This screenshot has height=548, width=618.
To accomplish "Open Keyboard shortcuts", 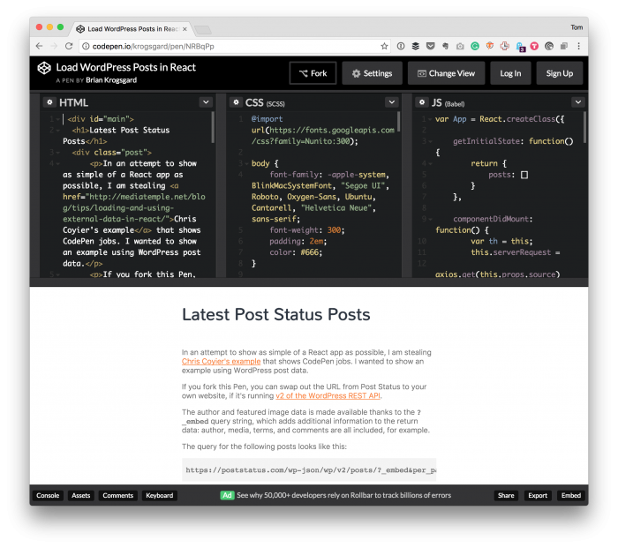I will tap(159, 495).
